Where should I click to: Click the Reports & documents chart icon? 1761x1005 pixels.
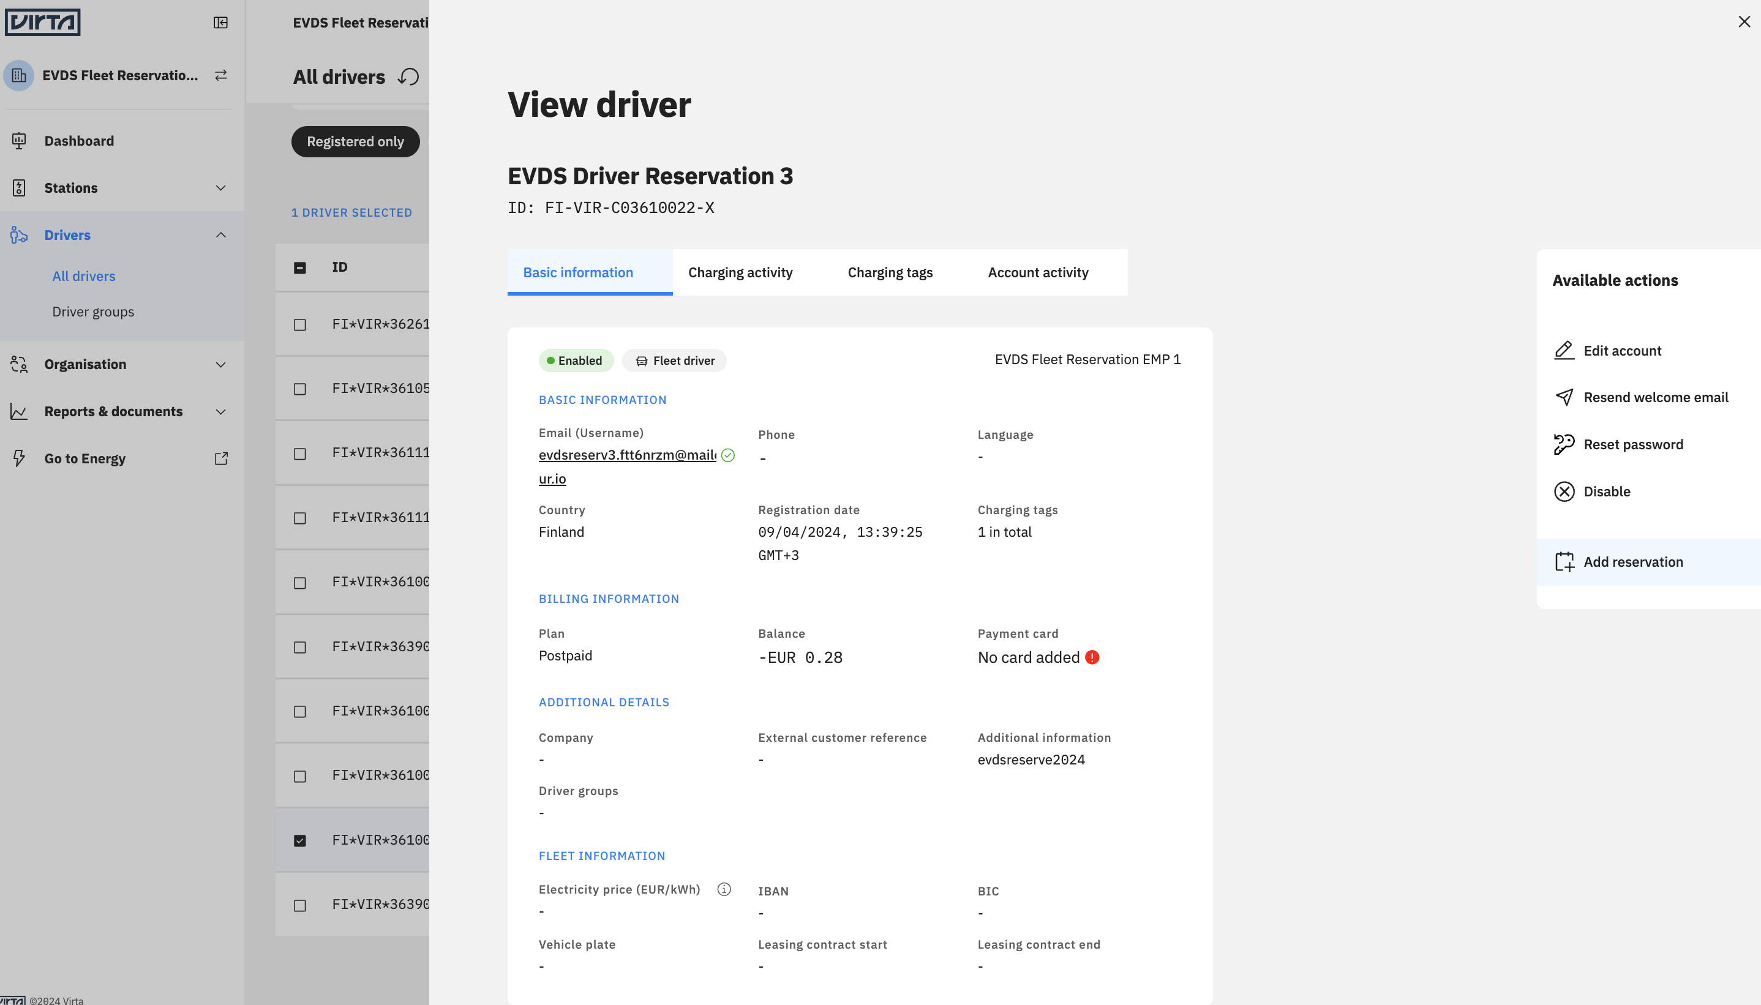(x=18, y=411)
